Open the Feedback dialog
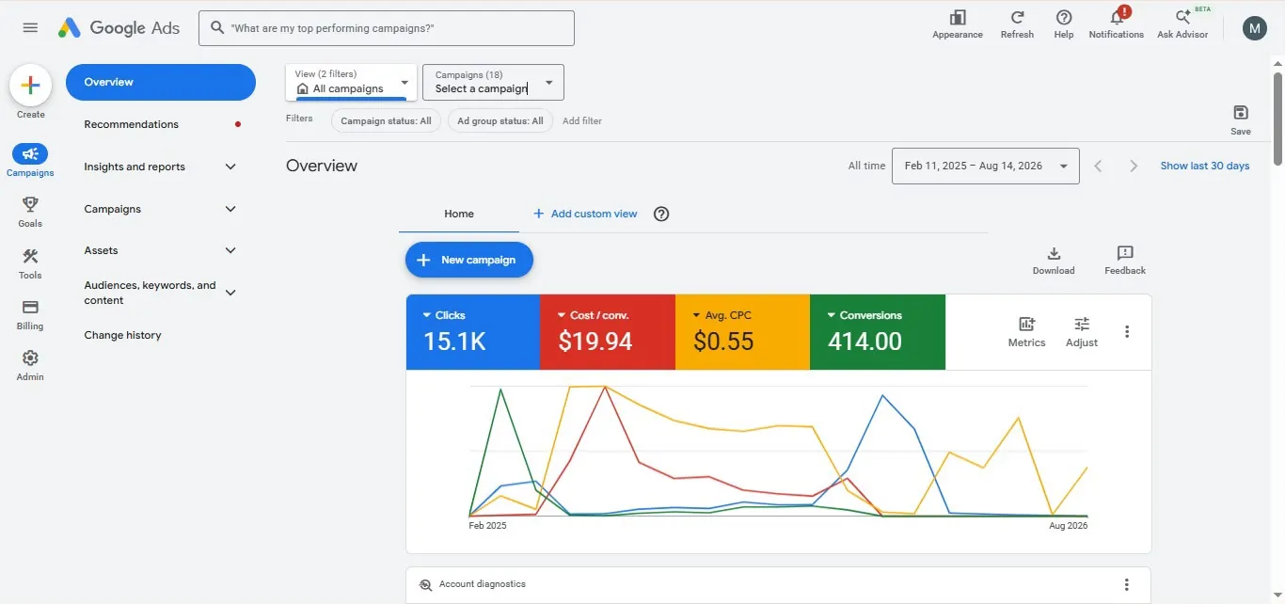1285x604 pixels. 1125,261
